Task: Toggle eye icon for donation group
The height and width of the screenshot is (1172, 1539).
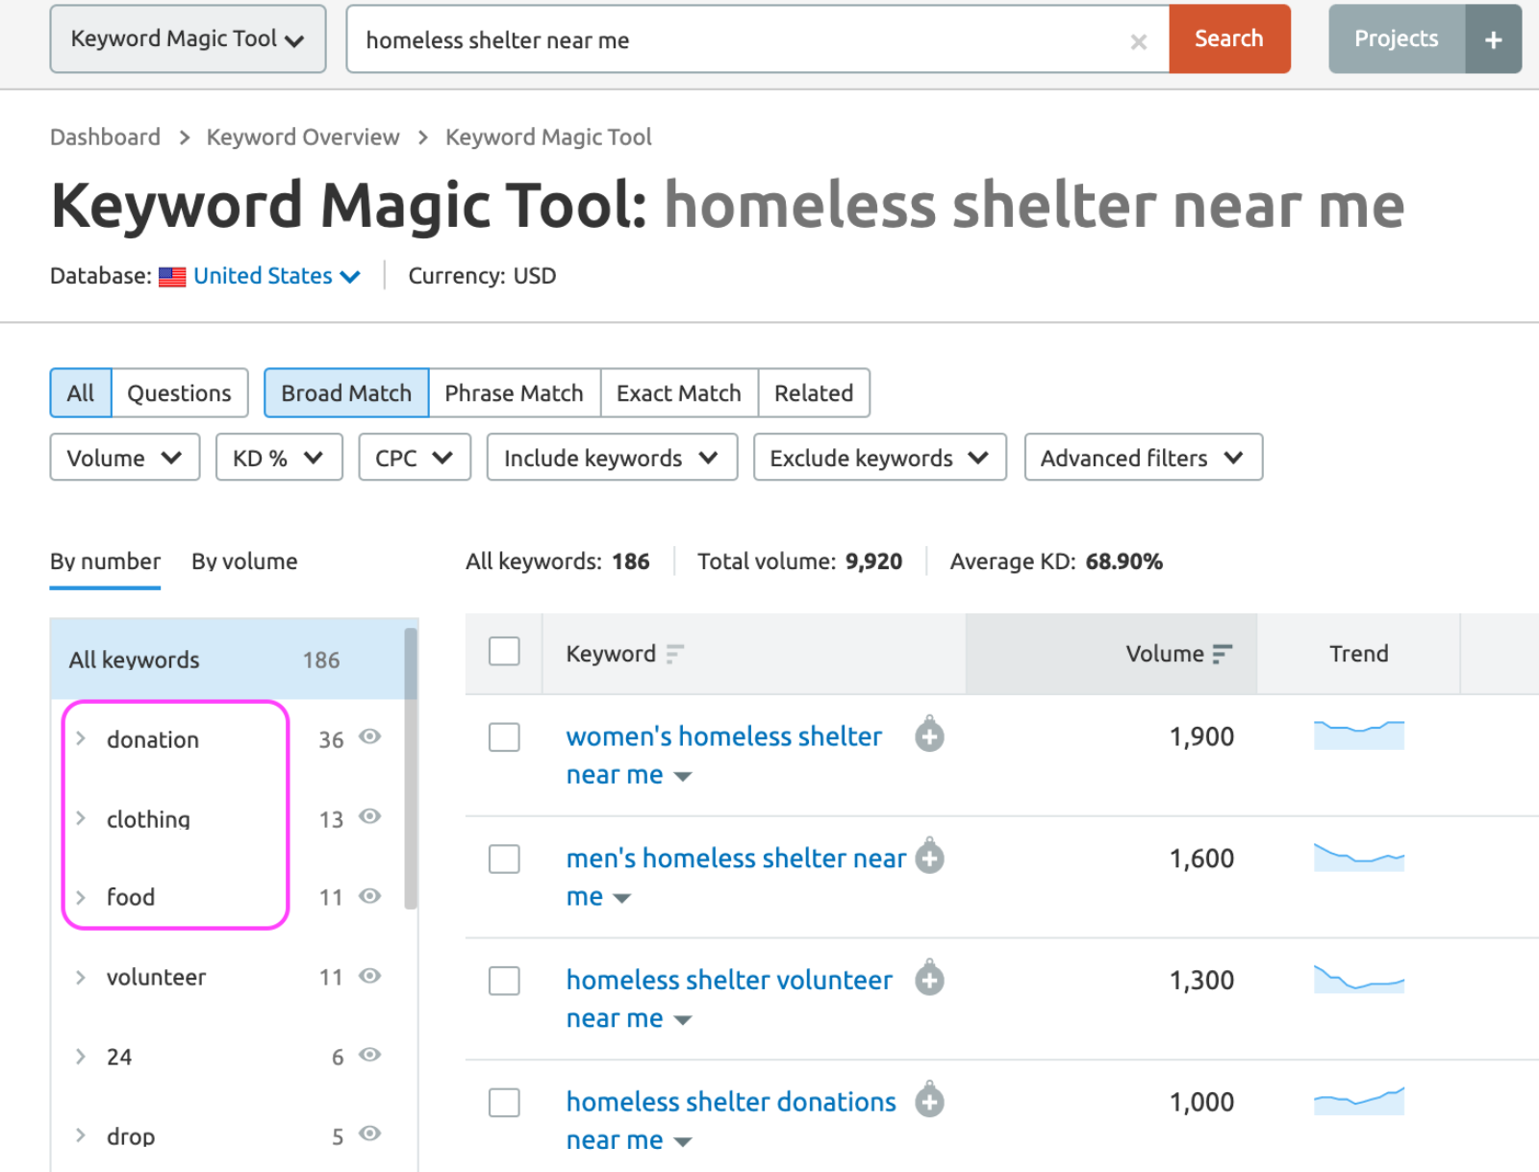Action: [370, 736]
